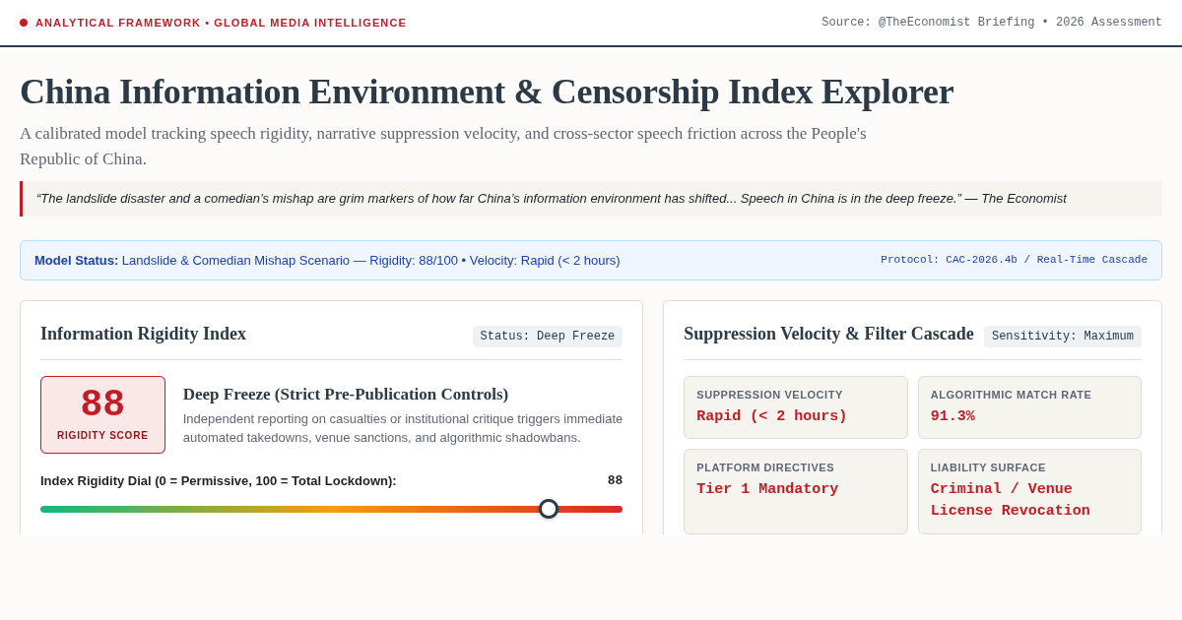Screen dimensions: 1182x620
Task: Click the Model Status scenario banner text
Action: click(327, 261)
